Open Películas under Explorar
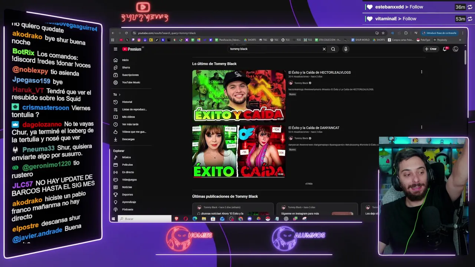This screenshot has height=267, width=475. click(127, 165)
